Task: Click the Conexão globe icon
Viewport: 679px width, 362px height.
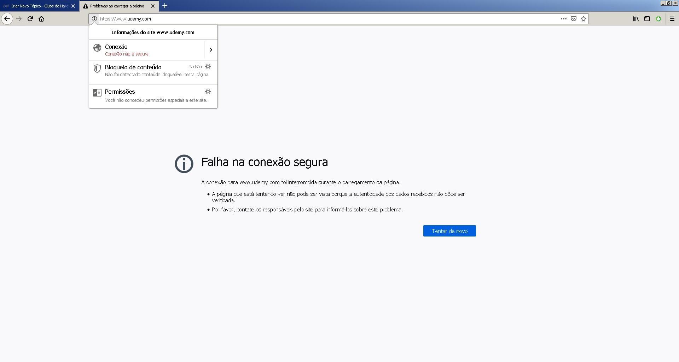Action: 97,48
